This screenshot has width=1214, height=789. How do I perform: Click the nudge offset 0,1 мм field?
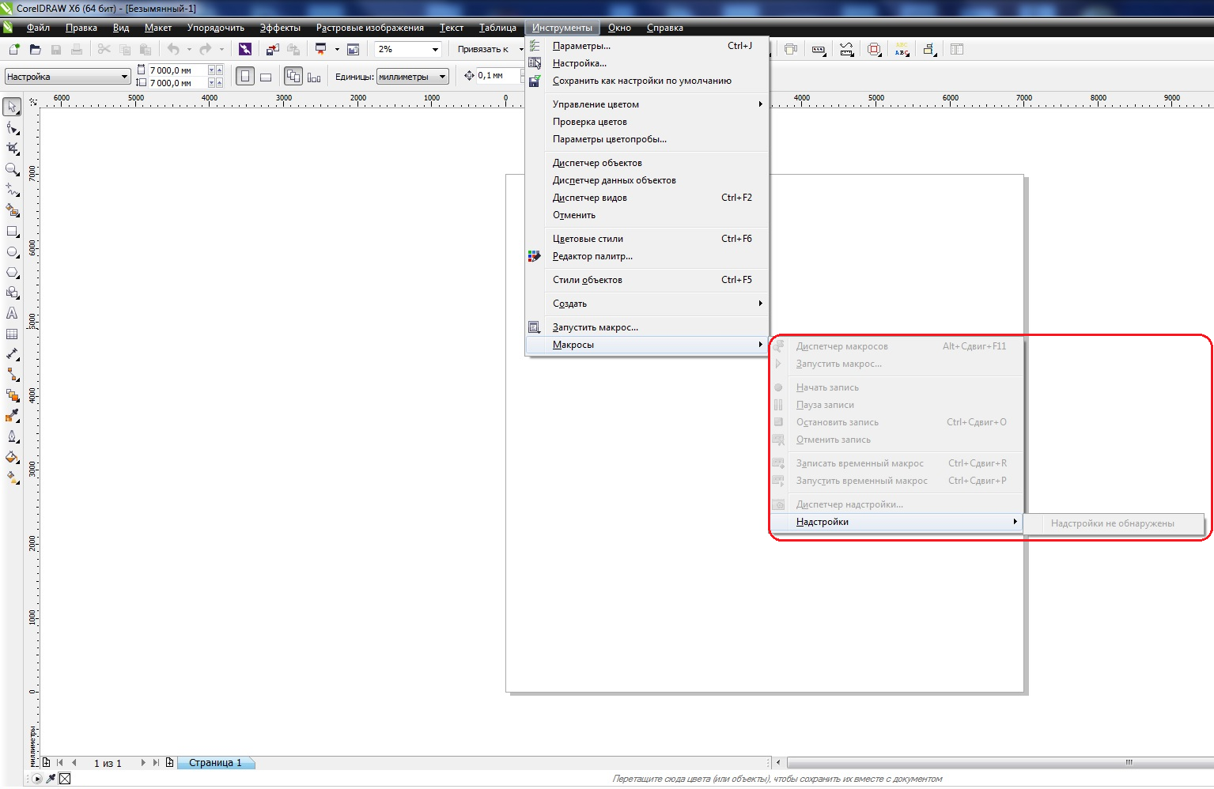click(498, 76)
